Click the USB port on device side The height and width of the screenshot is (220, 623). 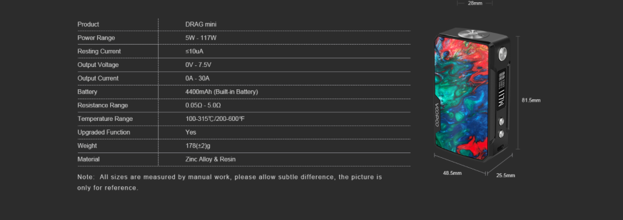point(502,148)
